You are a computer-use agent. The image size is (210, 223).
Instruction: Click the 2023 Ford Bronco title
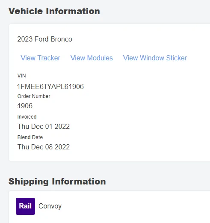[44, 39]
